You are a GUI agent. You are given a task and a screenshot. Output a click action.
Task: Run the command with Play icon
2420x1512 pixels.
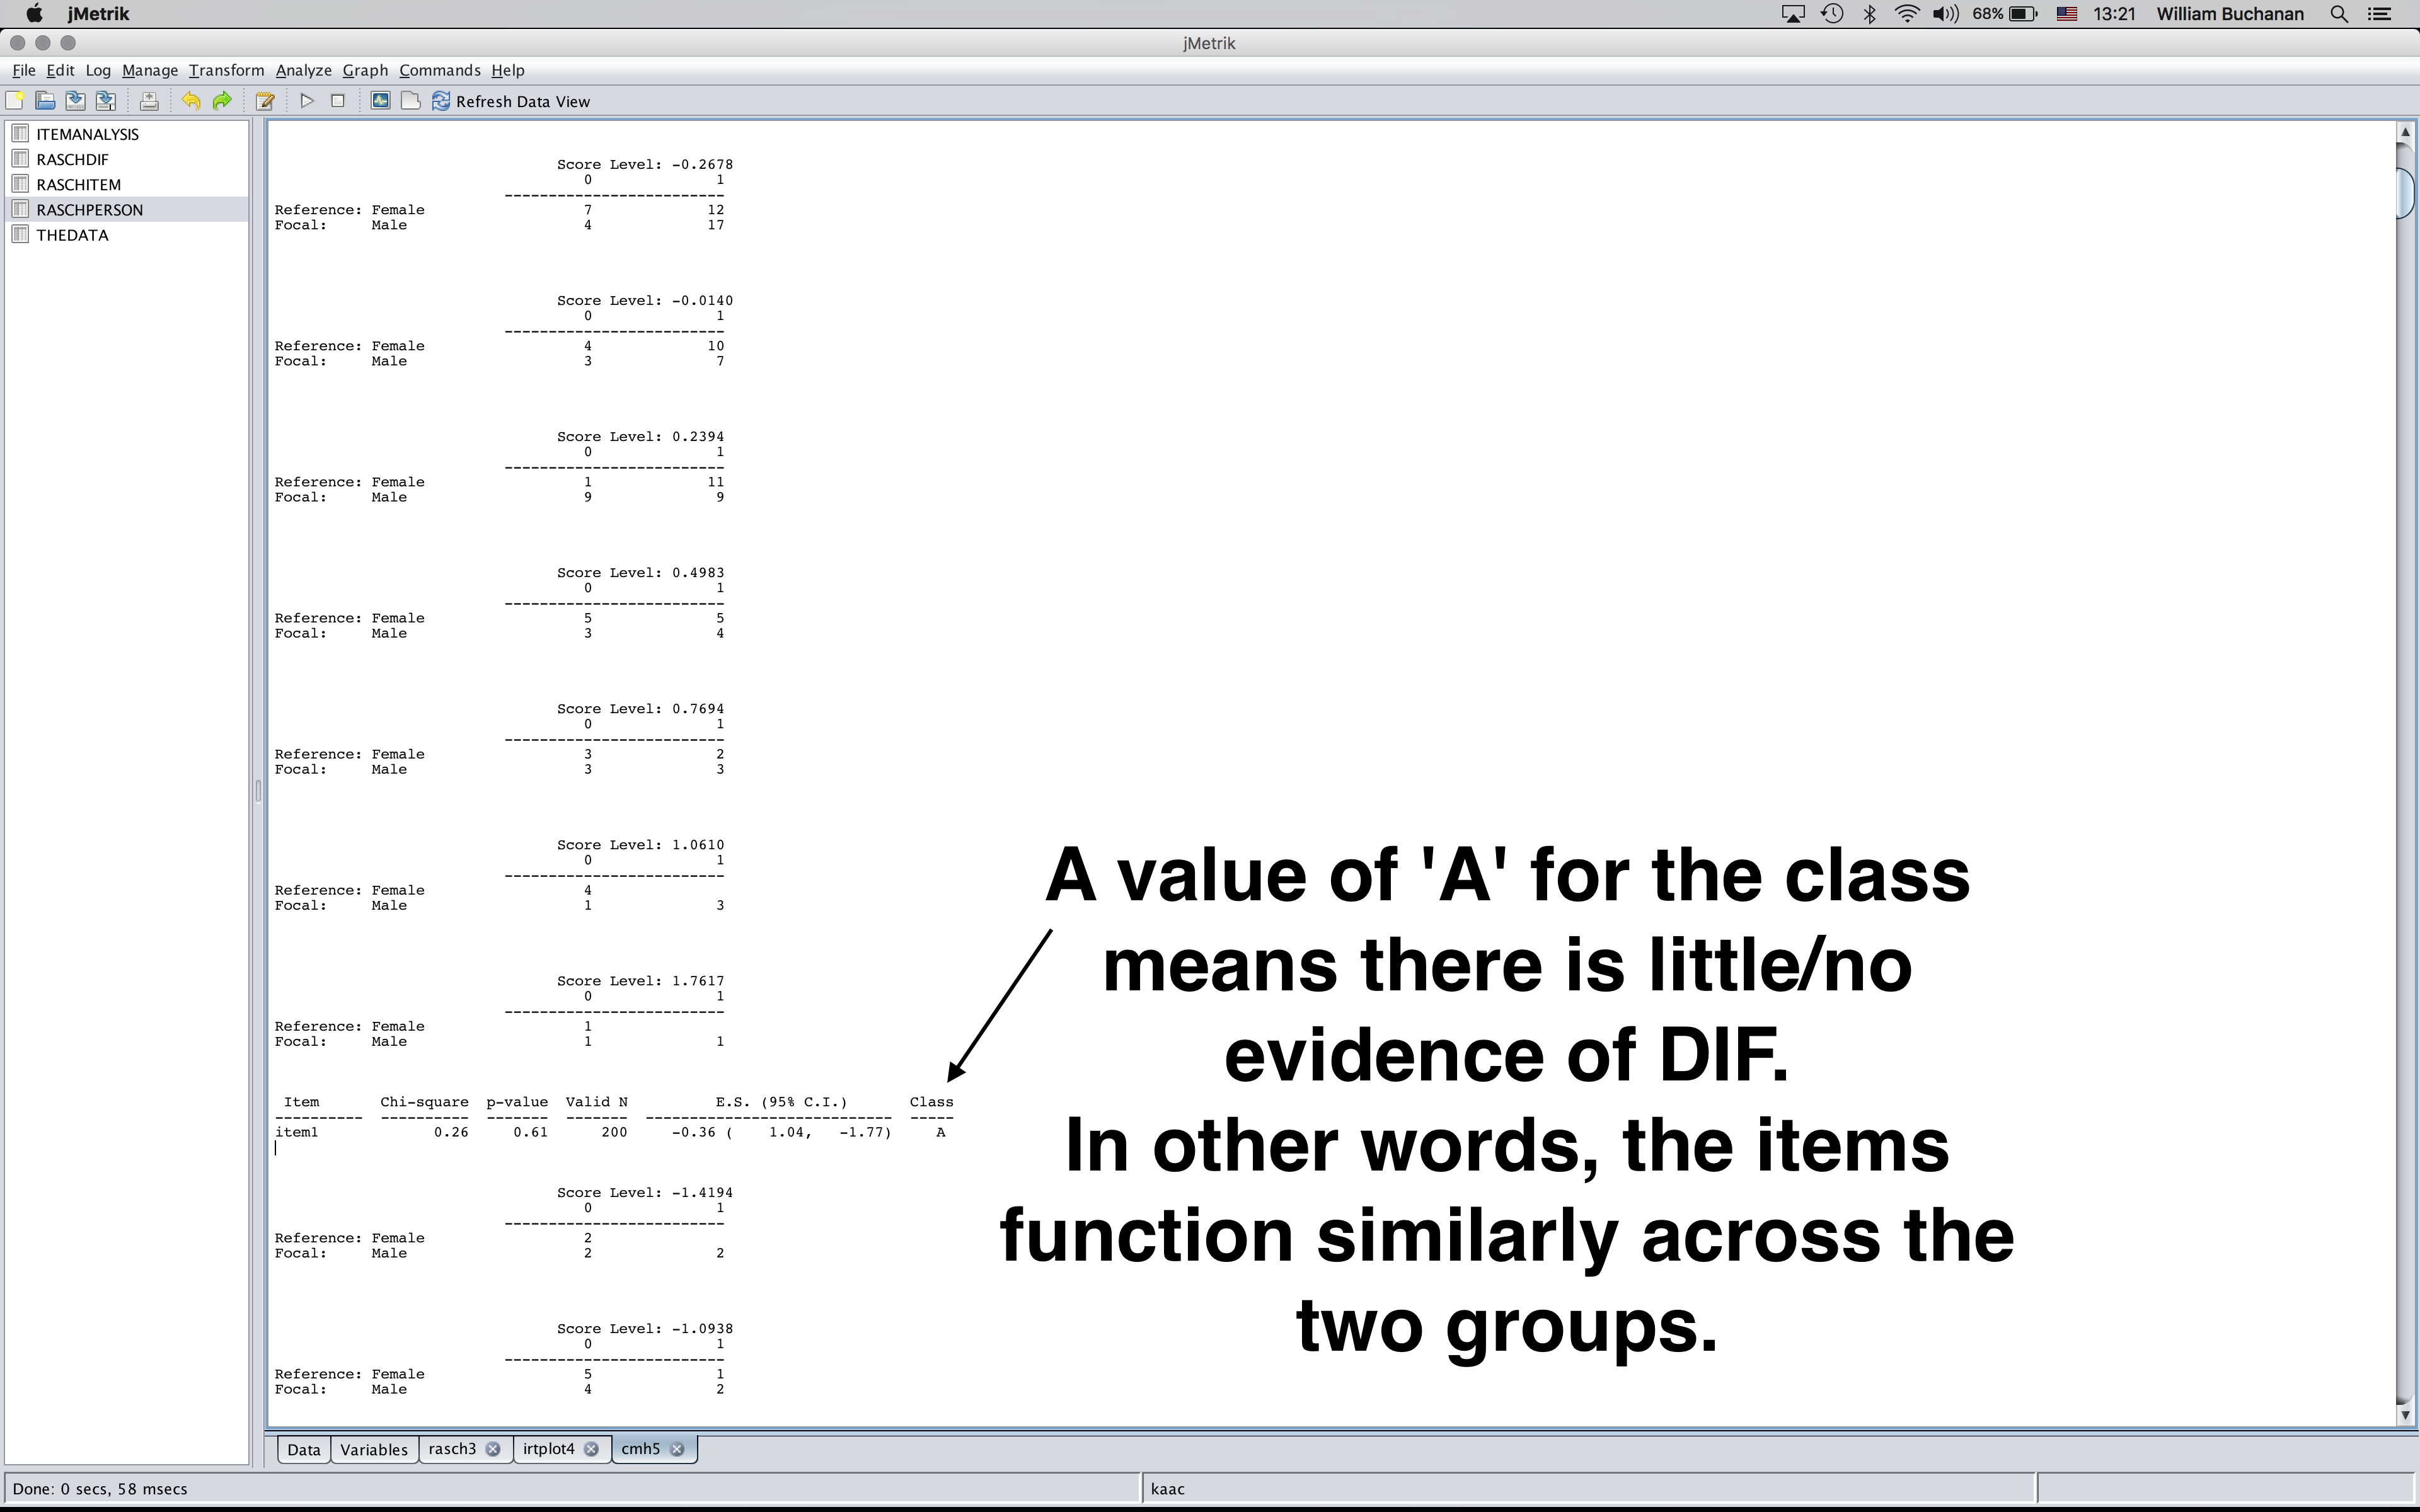pyautogui.click(x=307, y=101)
